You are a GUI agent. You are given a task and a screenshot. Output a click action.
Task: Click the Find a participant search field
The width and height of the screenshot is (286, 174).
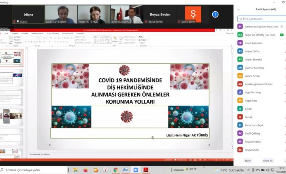(261, 19)
